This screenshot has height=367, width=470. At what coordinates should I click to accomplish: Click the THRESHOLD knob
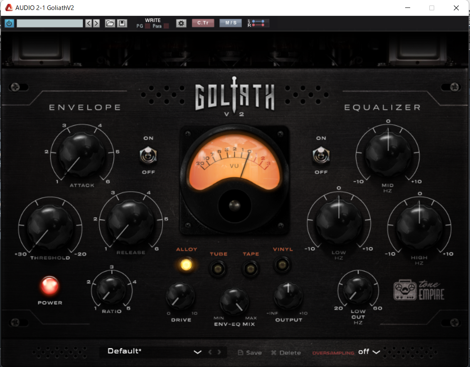(50, 228)
